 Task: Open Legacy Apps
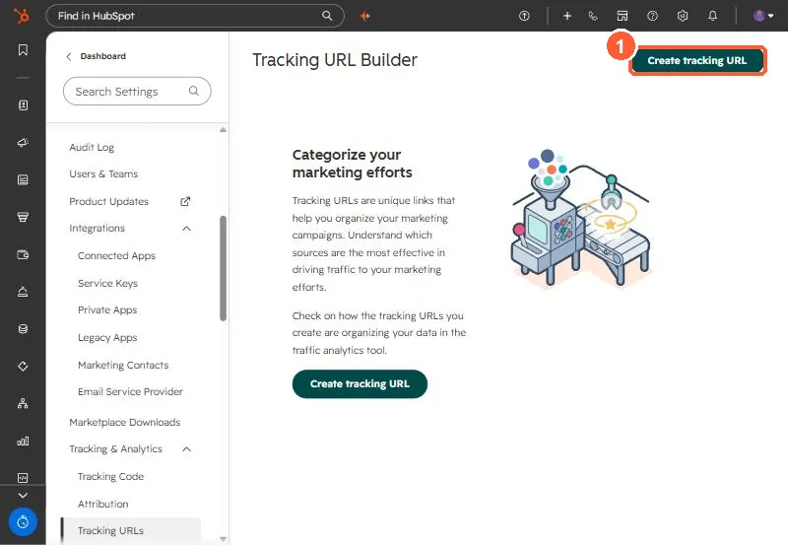coord(107,338)
